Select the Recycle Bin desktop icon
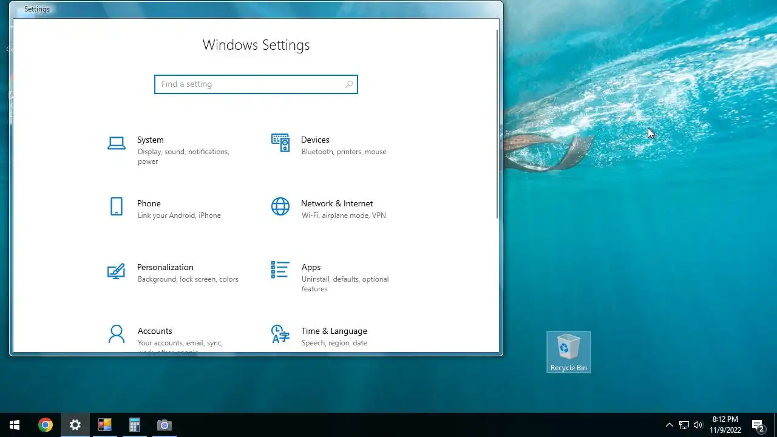Screen dimensions: 777x437 point(569,352)
